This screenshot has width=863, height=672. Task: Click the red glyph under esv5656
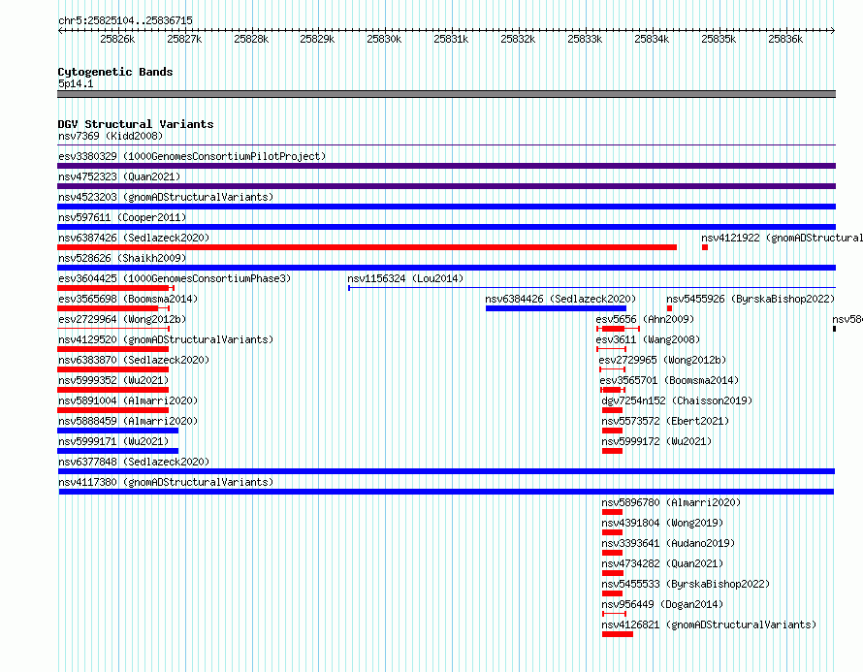618,329
